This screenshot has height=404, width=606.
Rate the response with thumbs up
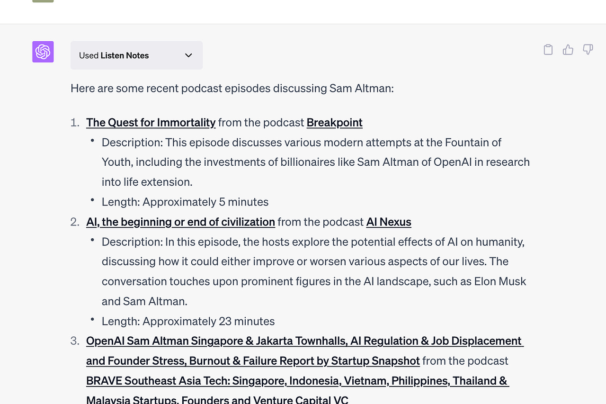click(x=568, y=49)
